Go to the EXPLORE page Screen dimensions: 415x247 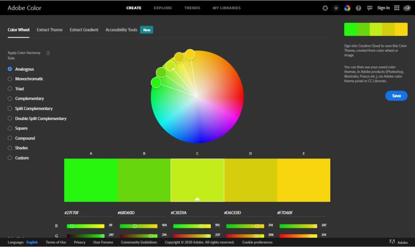point(163,8)
